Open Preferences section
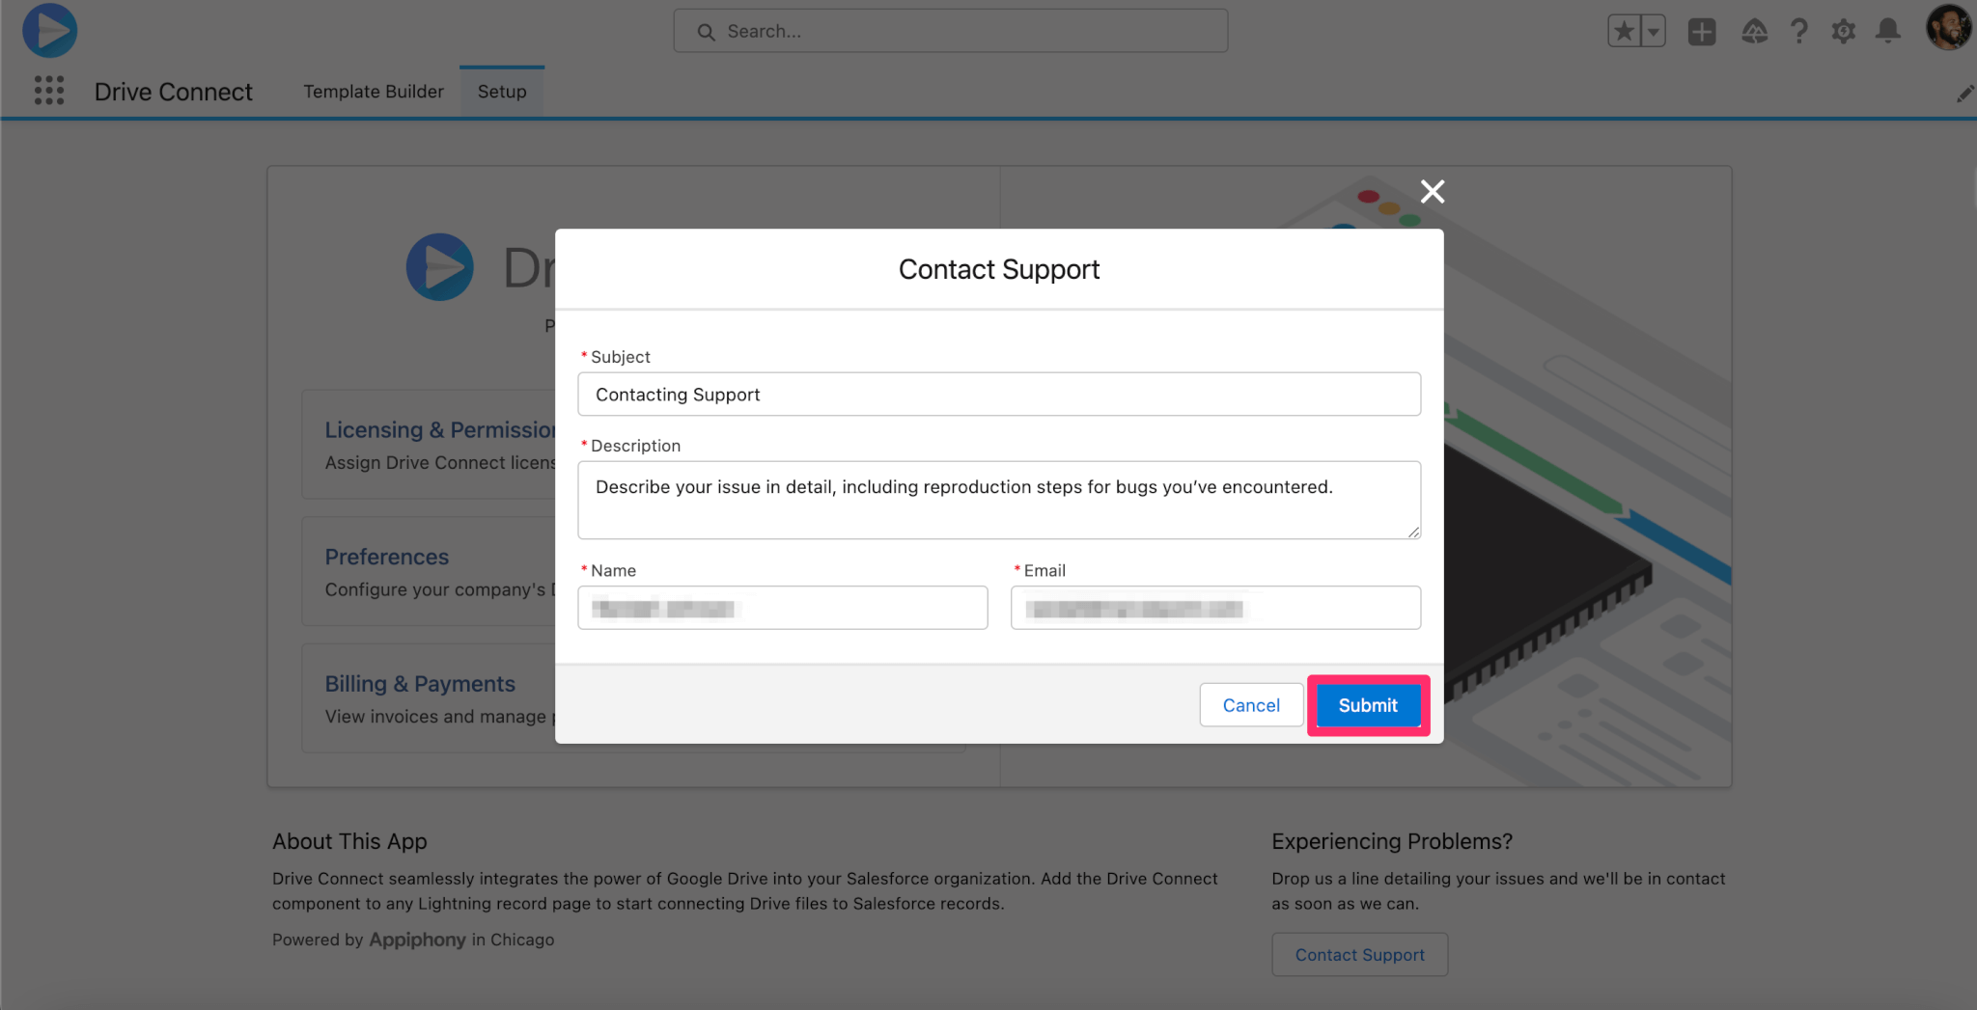Viewport: 1977px width, 1010px height. coord(386,557)
